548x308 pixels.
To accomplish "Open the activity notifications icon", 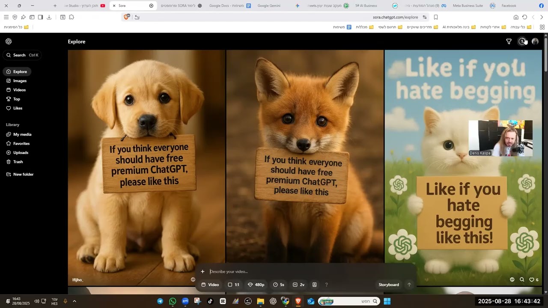I will click(x=522, y=41).
